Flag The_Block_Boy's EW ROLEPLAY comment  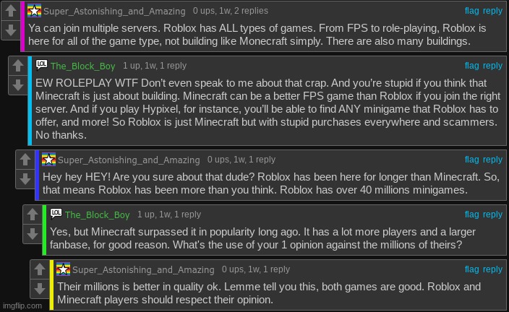point(471,66)
